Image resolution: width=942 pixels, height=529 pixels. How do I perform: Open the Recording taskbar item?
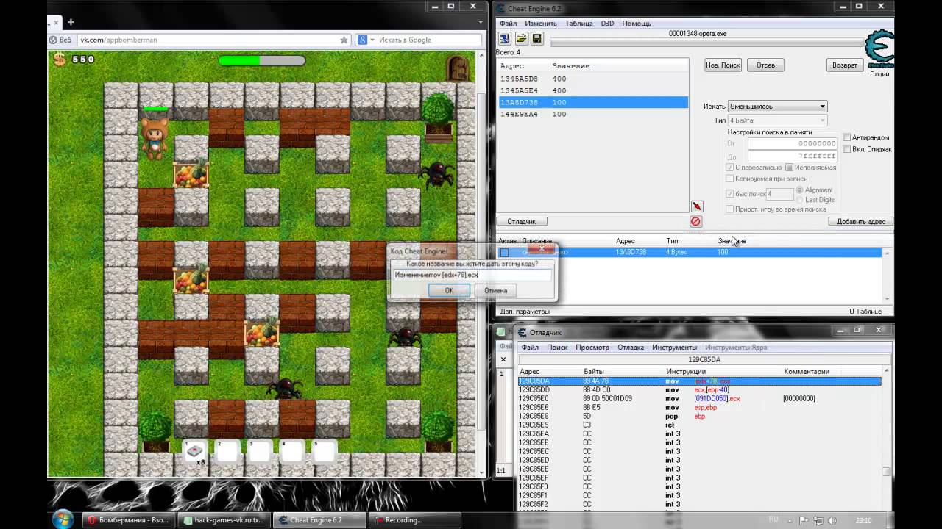[415, 520]
